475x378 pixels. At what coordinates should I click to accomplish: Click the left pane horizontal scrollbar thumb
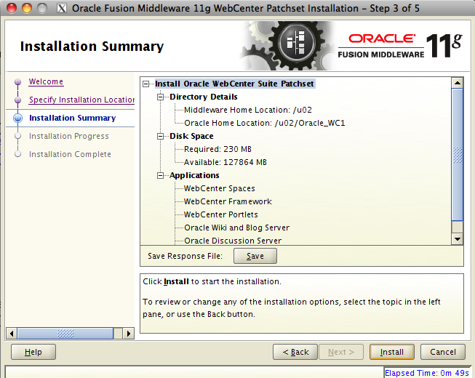tap(65, 334)
